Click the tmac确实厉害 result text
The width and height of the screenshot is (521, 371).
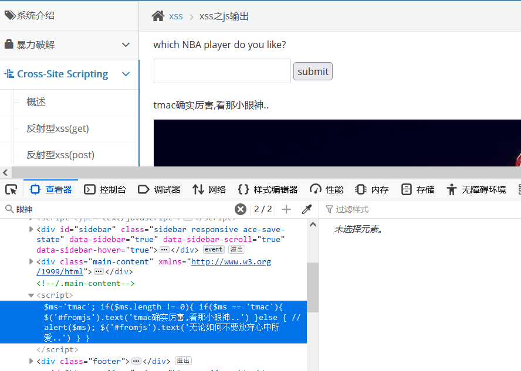coord(211,105)
